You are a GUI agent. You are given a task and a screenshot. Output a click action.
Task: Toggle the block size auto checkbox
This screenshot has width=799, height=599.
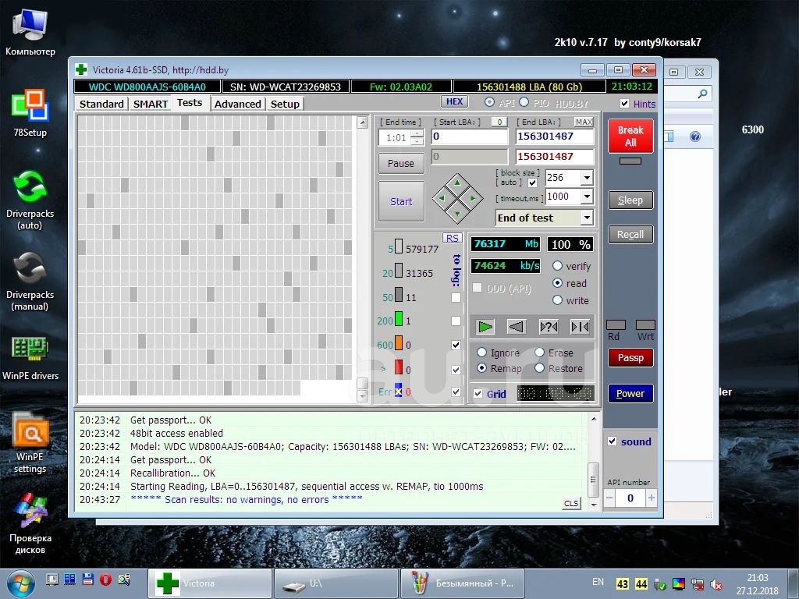[x=532, y=183]
